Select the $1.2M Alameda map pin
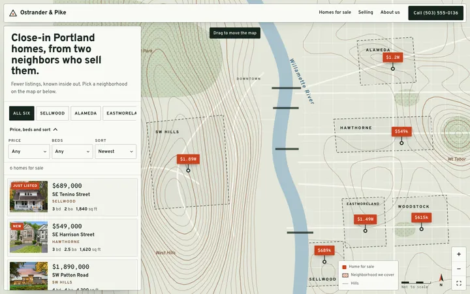Screen dimensions: 470x294 click(x=393, y=57)
